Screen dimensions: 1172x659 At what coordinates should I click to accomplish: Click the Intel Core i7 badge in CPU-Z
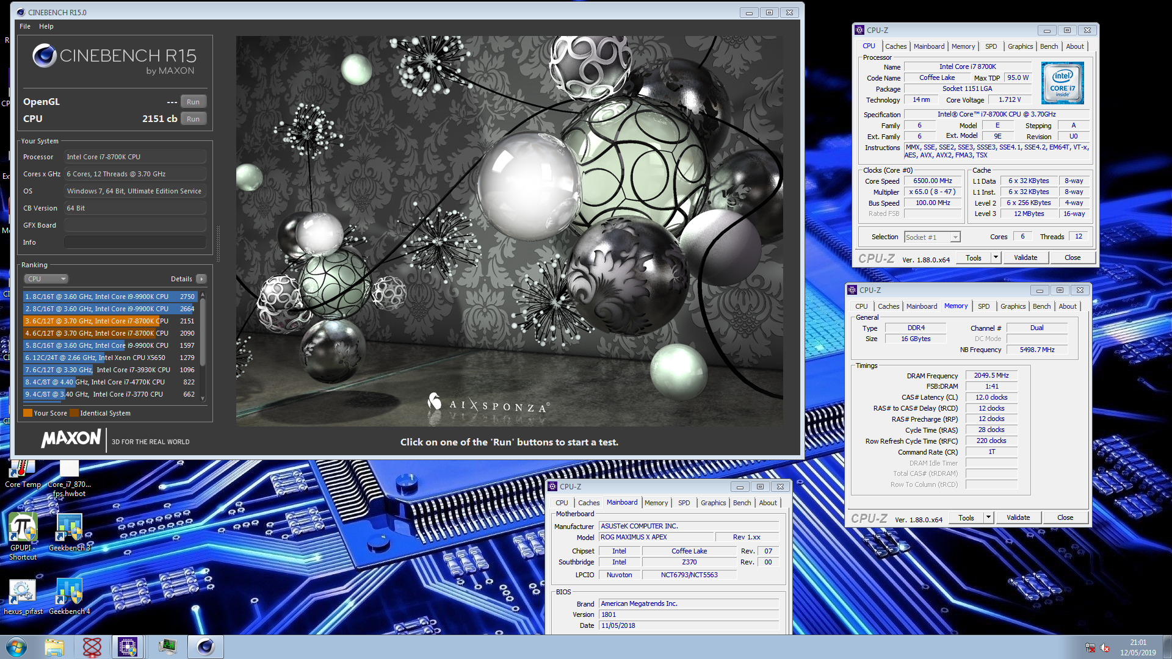click(1063, 82)
